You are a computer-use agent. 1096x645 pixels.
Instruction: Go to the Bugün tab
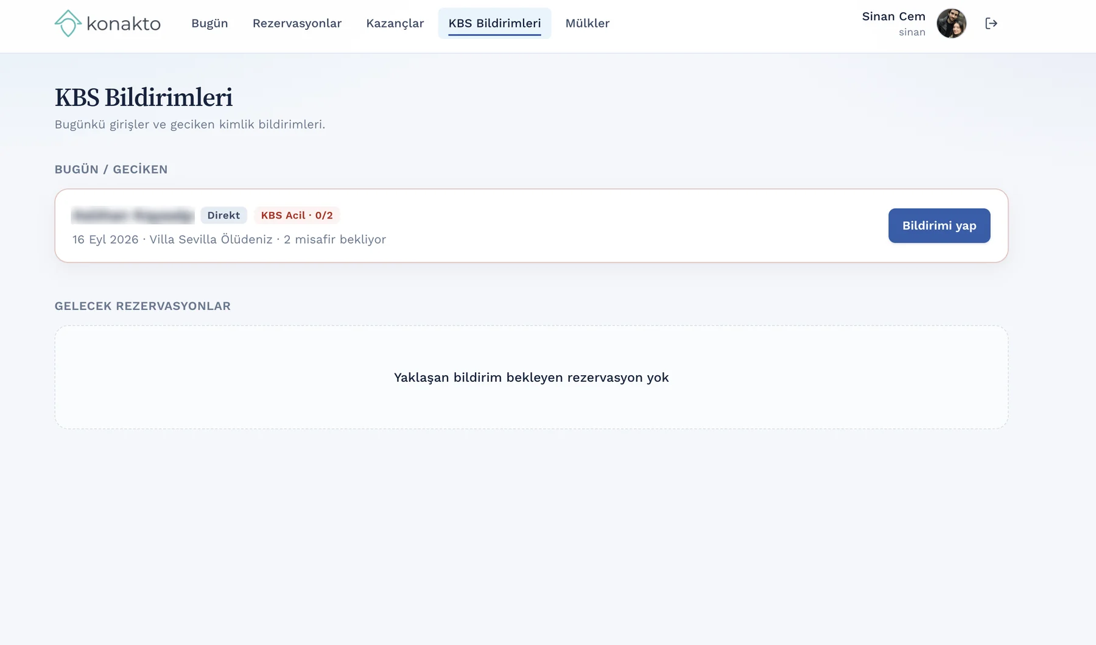point(209,23)
